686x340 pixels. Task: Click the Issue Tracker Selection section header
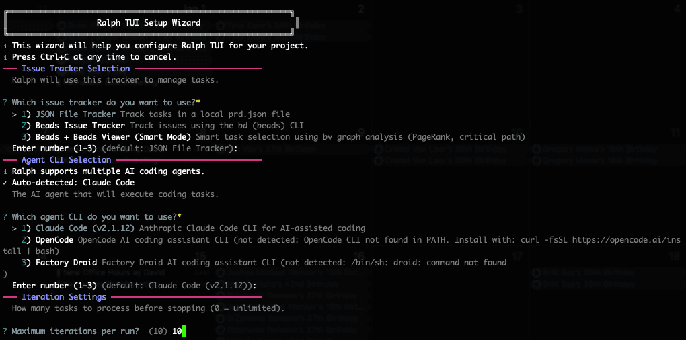point(75,69)
